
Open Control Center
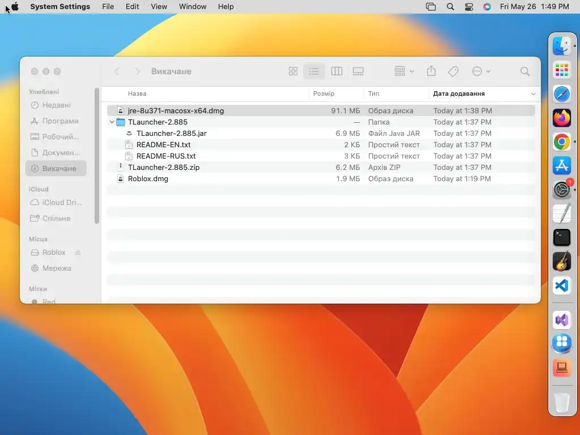coord(468,7)
